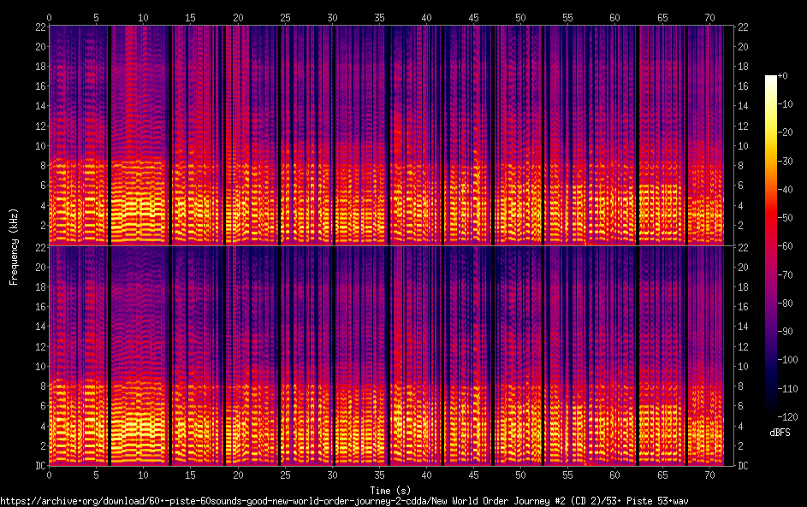Click the "0" tick on the bottom time axis

[49, 475]
